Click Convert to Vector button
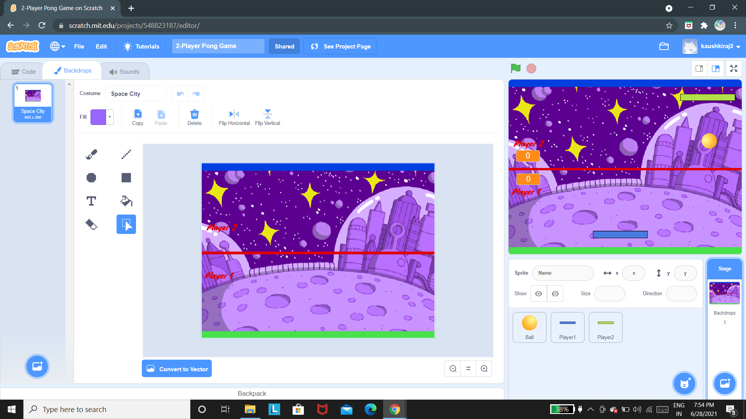This screenshot has width=746, height=419. coord(177,369)
